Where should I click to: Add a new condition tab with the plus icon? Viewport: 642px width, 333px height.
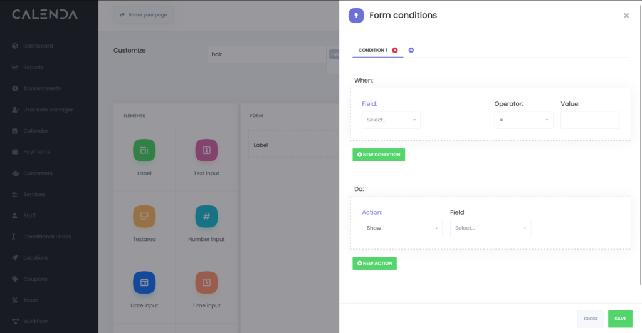pos(411,50)
